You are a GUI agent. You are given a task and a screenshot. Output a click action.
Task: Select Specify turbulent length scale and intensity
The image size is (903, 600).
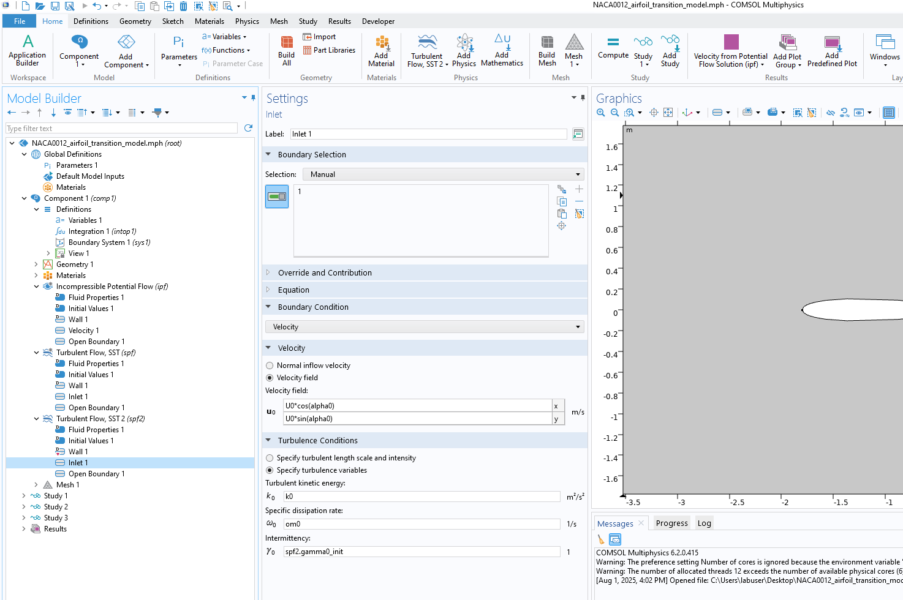tap(270, 458)
